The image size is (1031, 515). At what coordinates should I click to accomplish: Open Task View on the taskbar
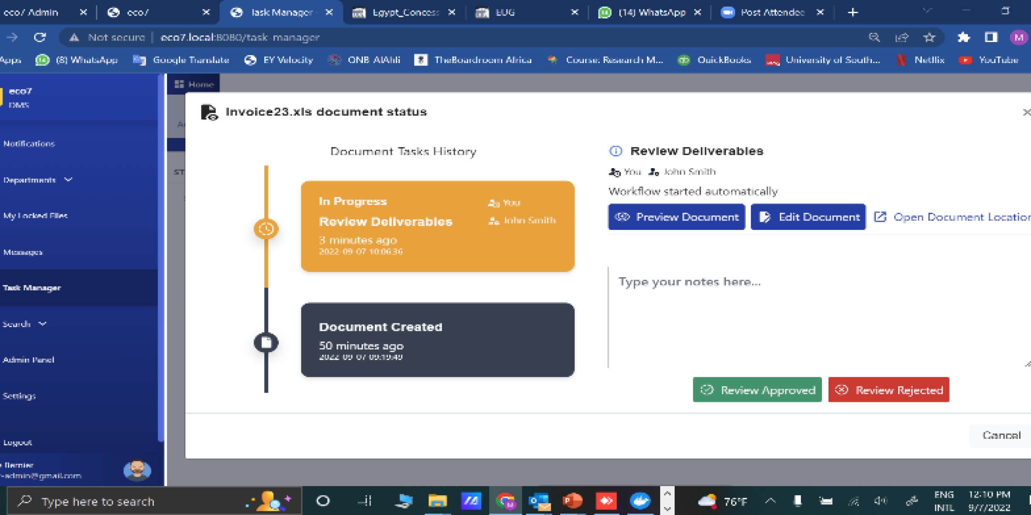click(365, 501)
